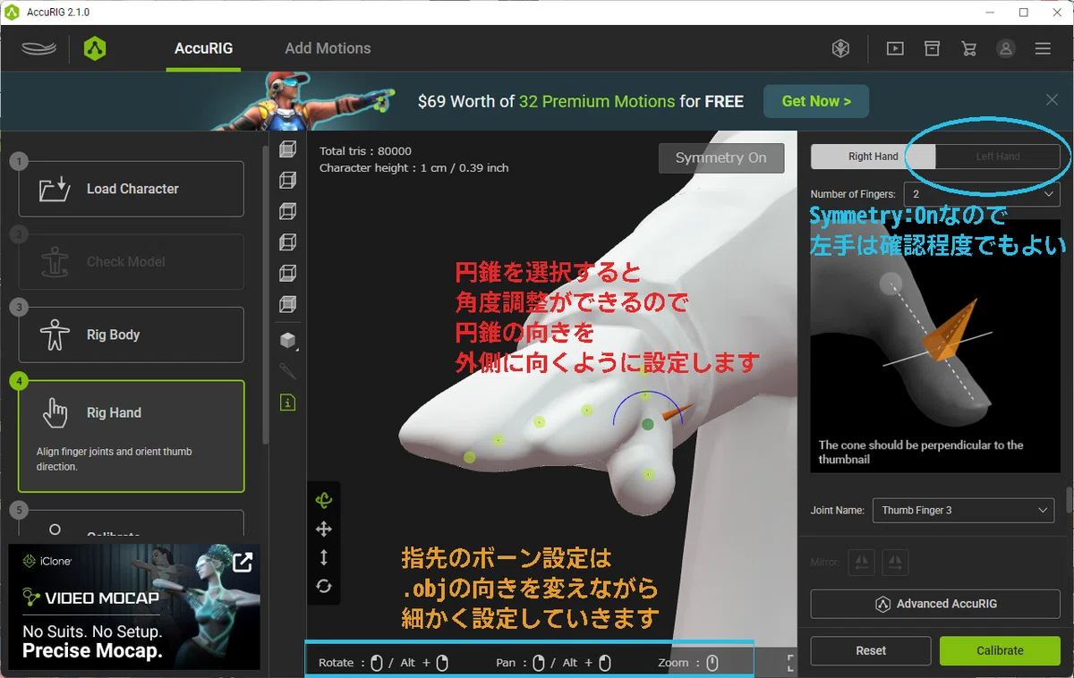
Task: Close the premium motions promo banner
Action: tap(1053, 99)
